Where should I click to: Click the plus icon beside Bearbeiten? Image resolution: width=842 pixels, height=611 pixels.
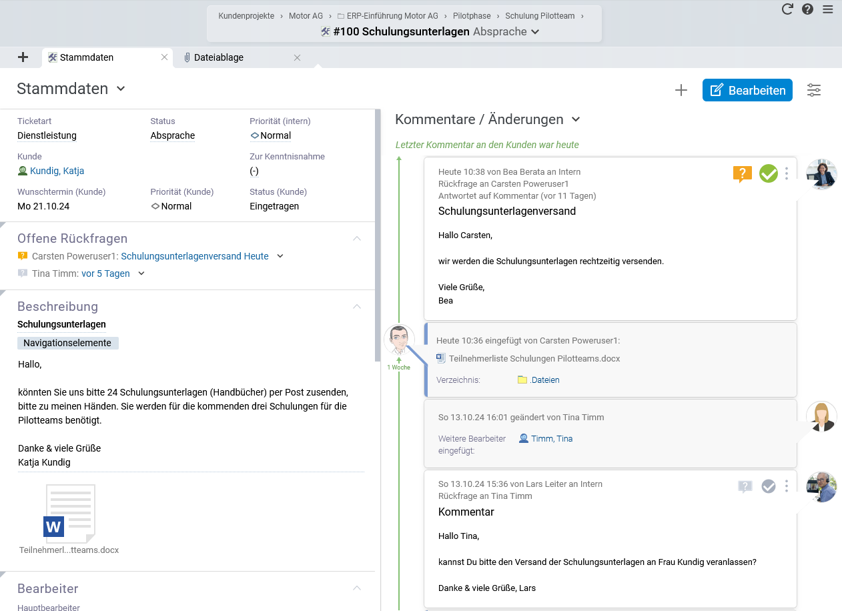[x=681, y=91]
